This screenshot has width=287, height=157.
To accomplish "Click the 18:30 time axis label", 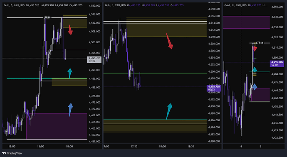I will (x=191, y=146).
